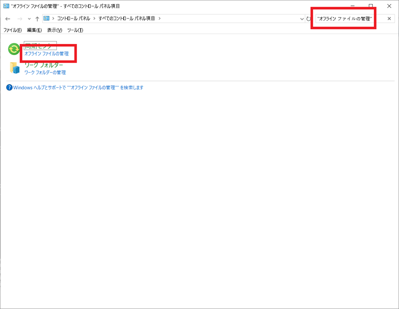Expand the address bar history dropdown
399x309 pixels.
click(301, 19)
